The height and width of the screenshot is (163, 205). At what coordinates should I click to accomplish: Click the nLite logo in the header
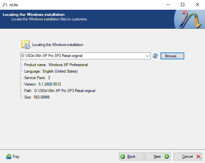pyautogui.click(x=190, y=19)
